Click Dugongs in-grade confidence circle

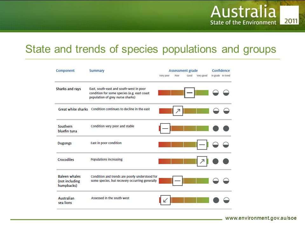[215, 145]
